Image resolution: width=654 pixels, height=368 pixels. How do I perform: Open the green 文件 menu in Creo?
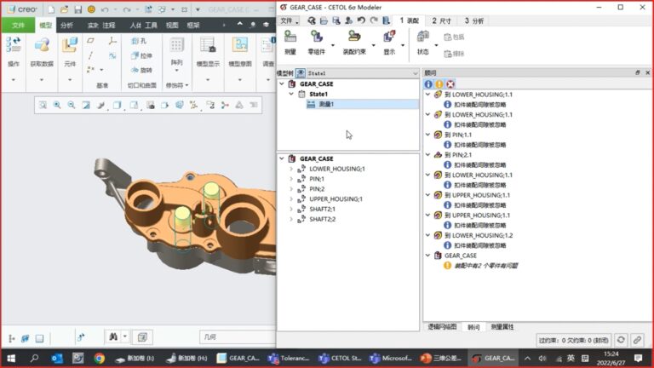[x=18, y=26]
